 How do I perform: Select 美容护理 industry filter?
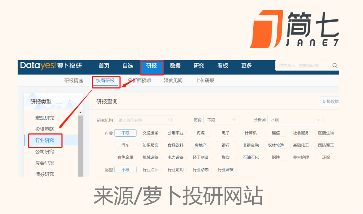(x=301, y=158)
